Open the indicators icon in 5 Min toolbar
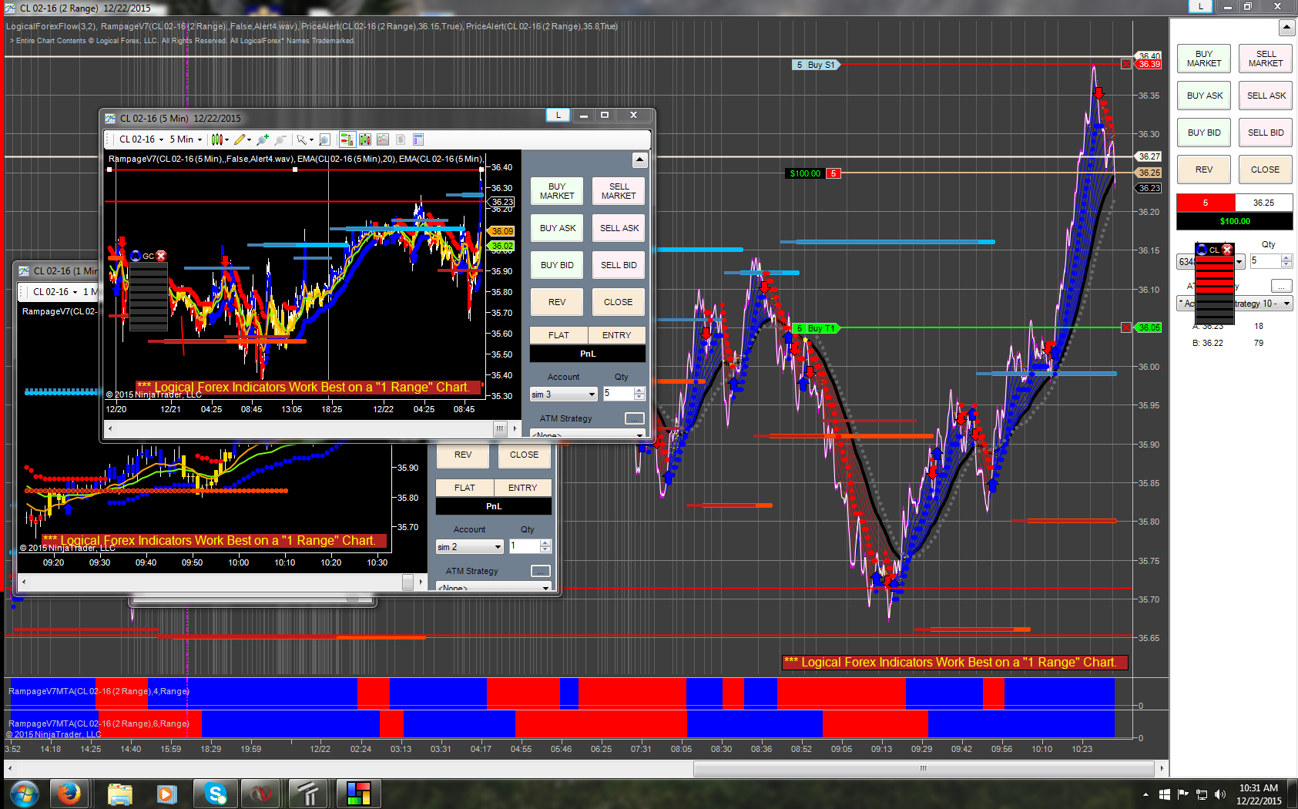Screen dimensions: 1298x809 pyautogui.click(x=383, y=139)
